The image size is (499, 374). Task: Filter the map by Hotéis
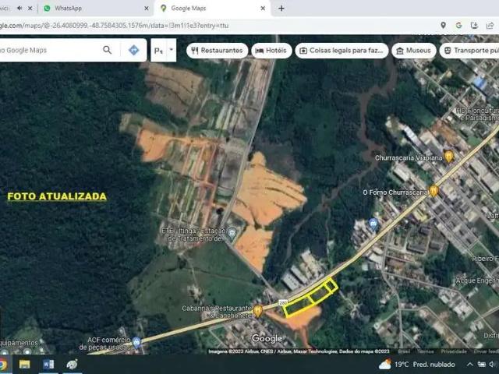[271, 51]
